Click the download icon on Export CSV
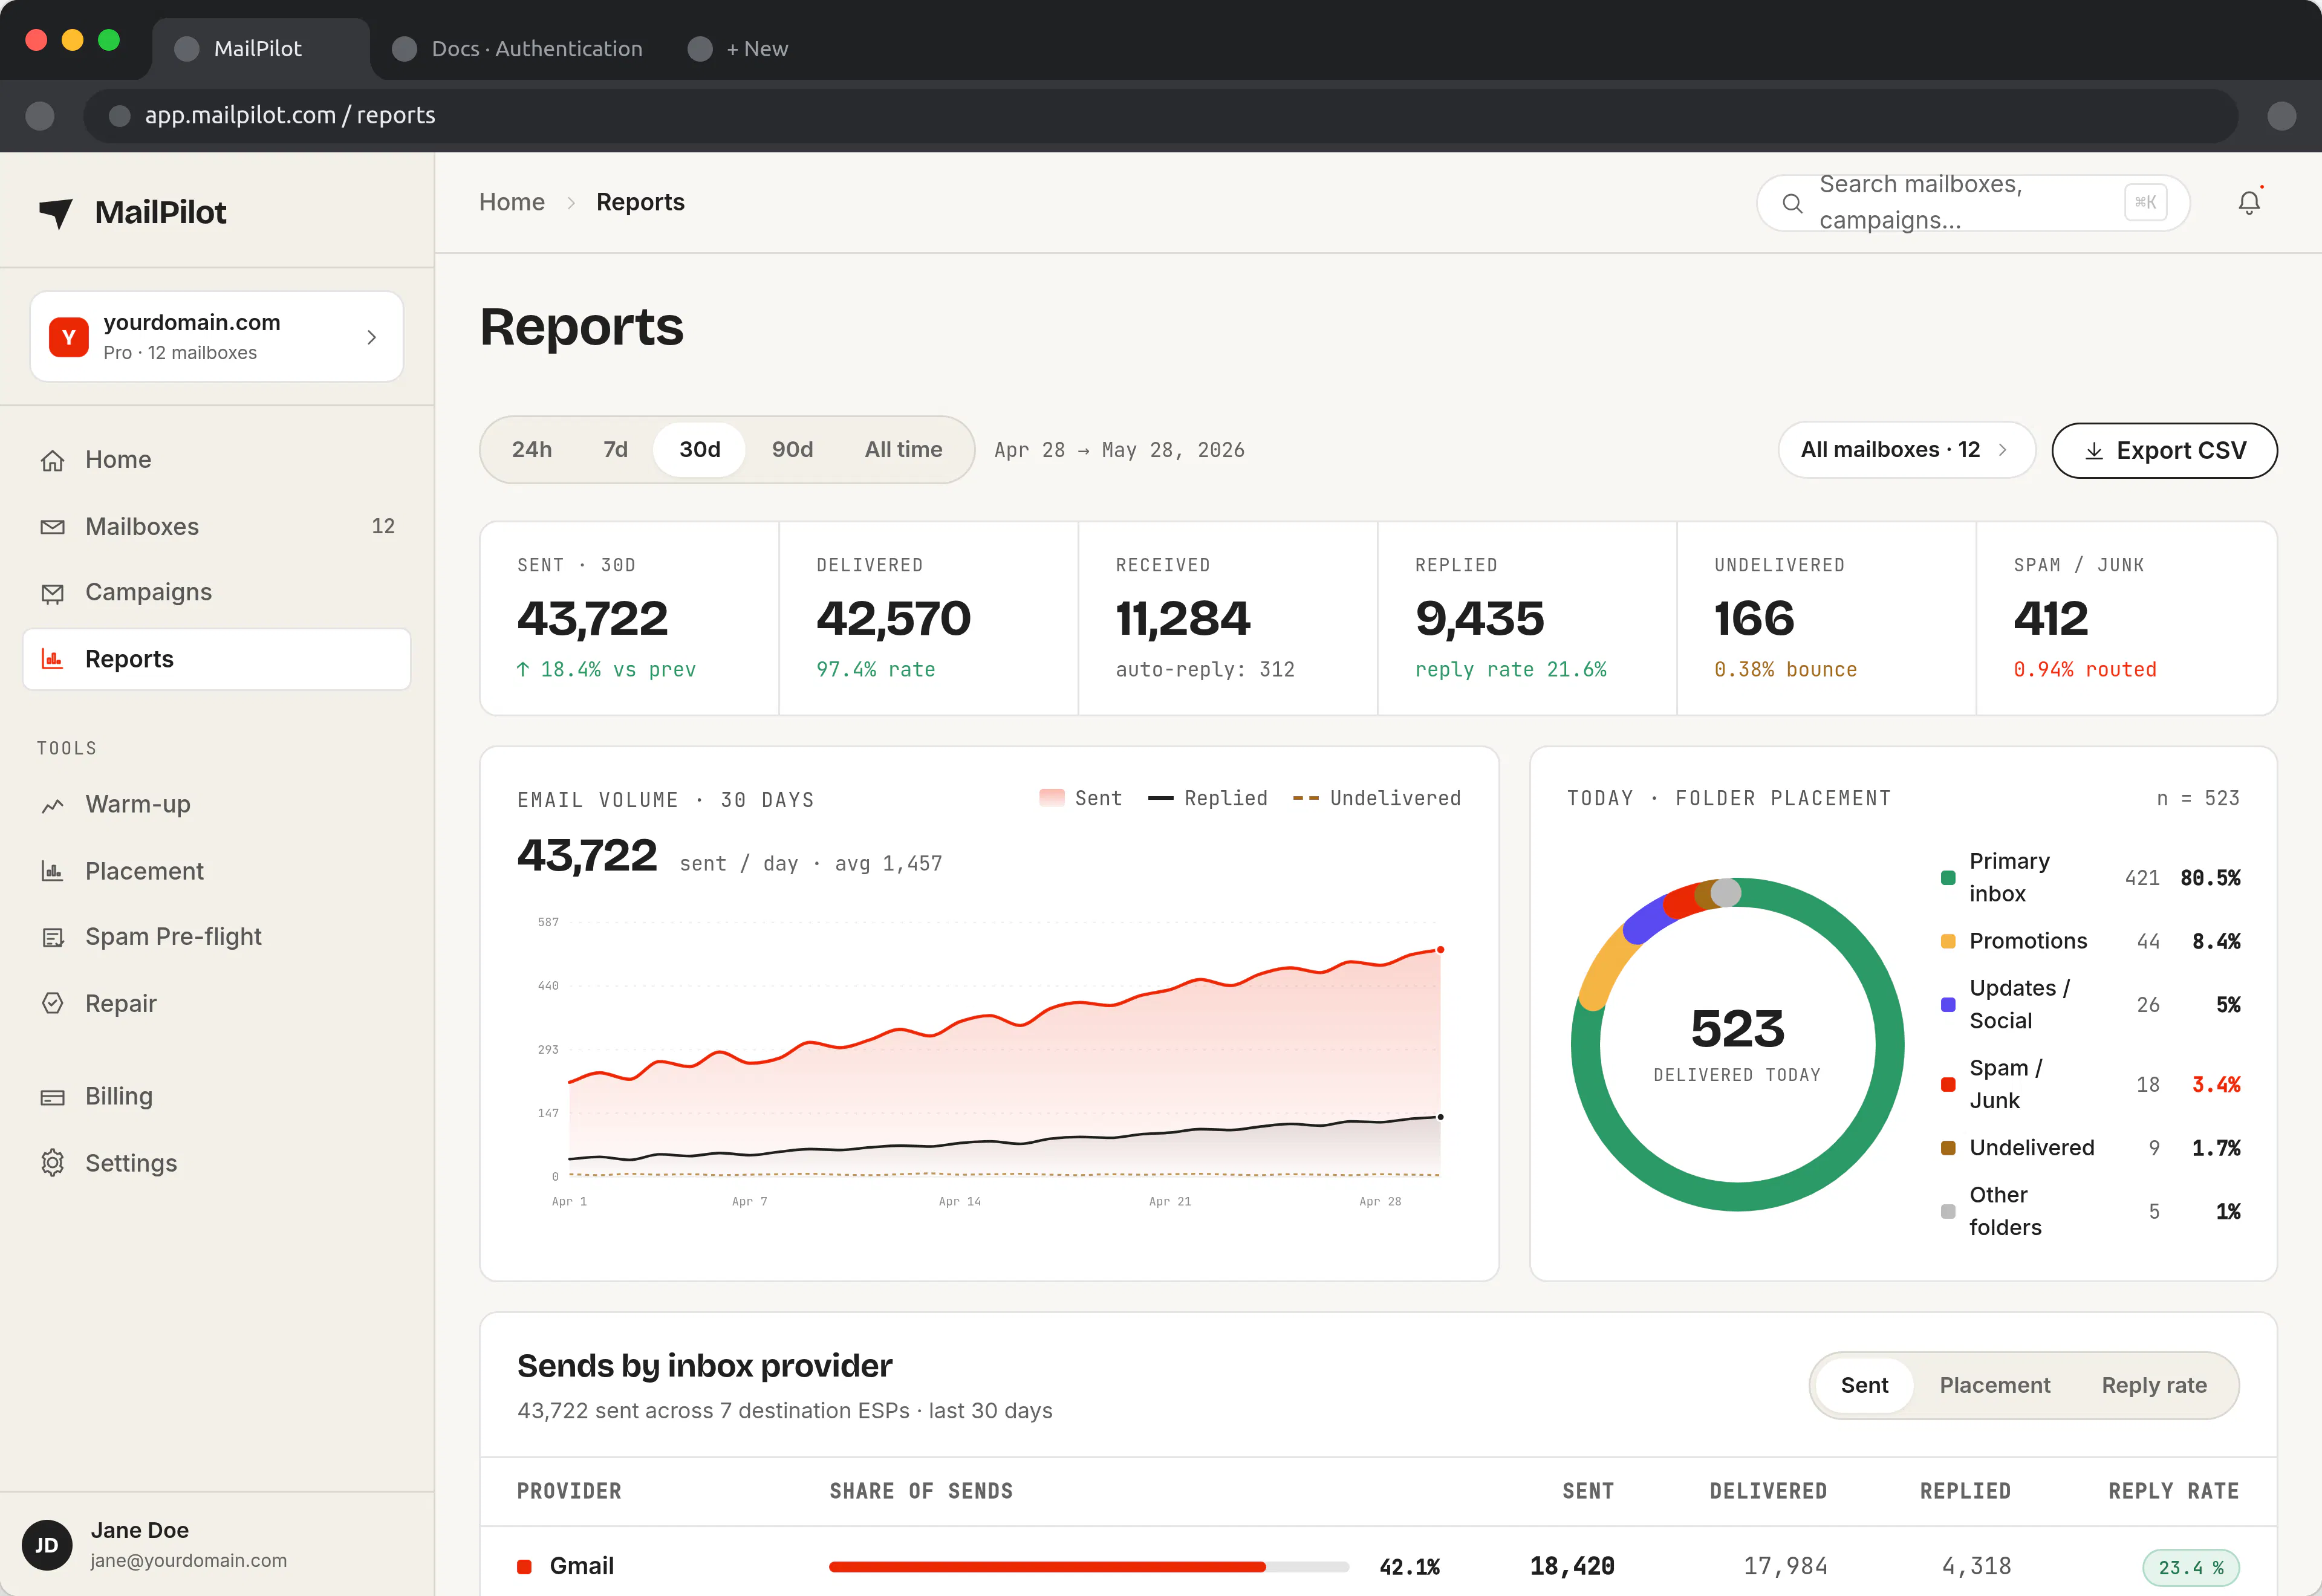 pyautogui.click(x=2094, y=451)
